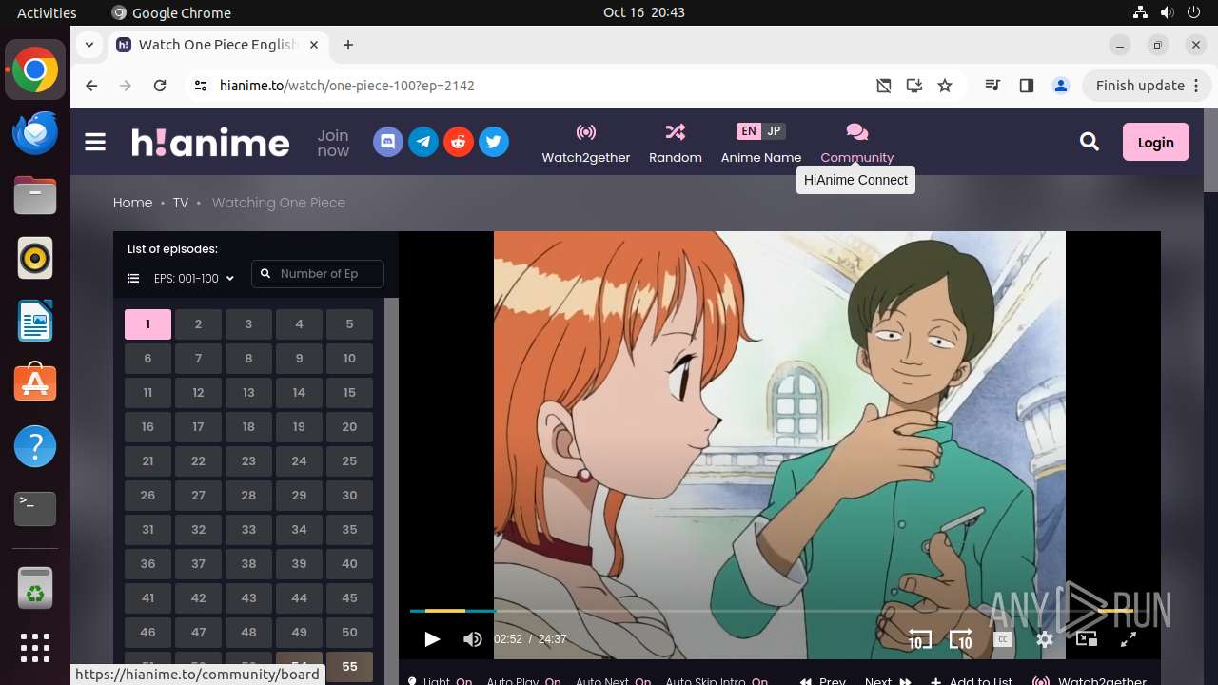Toggle Auto Play option
The width and height of the screenshot is (1218, 685).
[523, 680]
